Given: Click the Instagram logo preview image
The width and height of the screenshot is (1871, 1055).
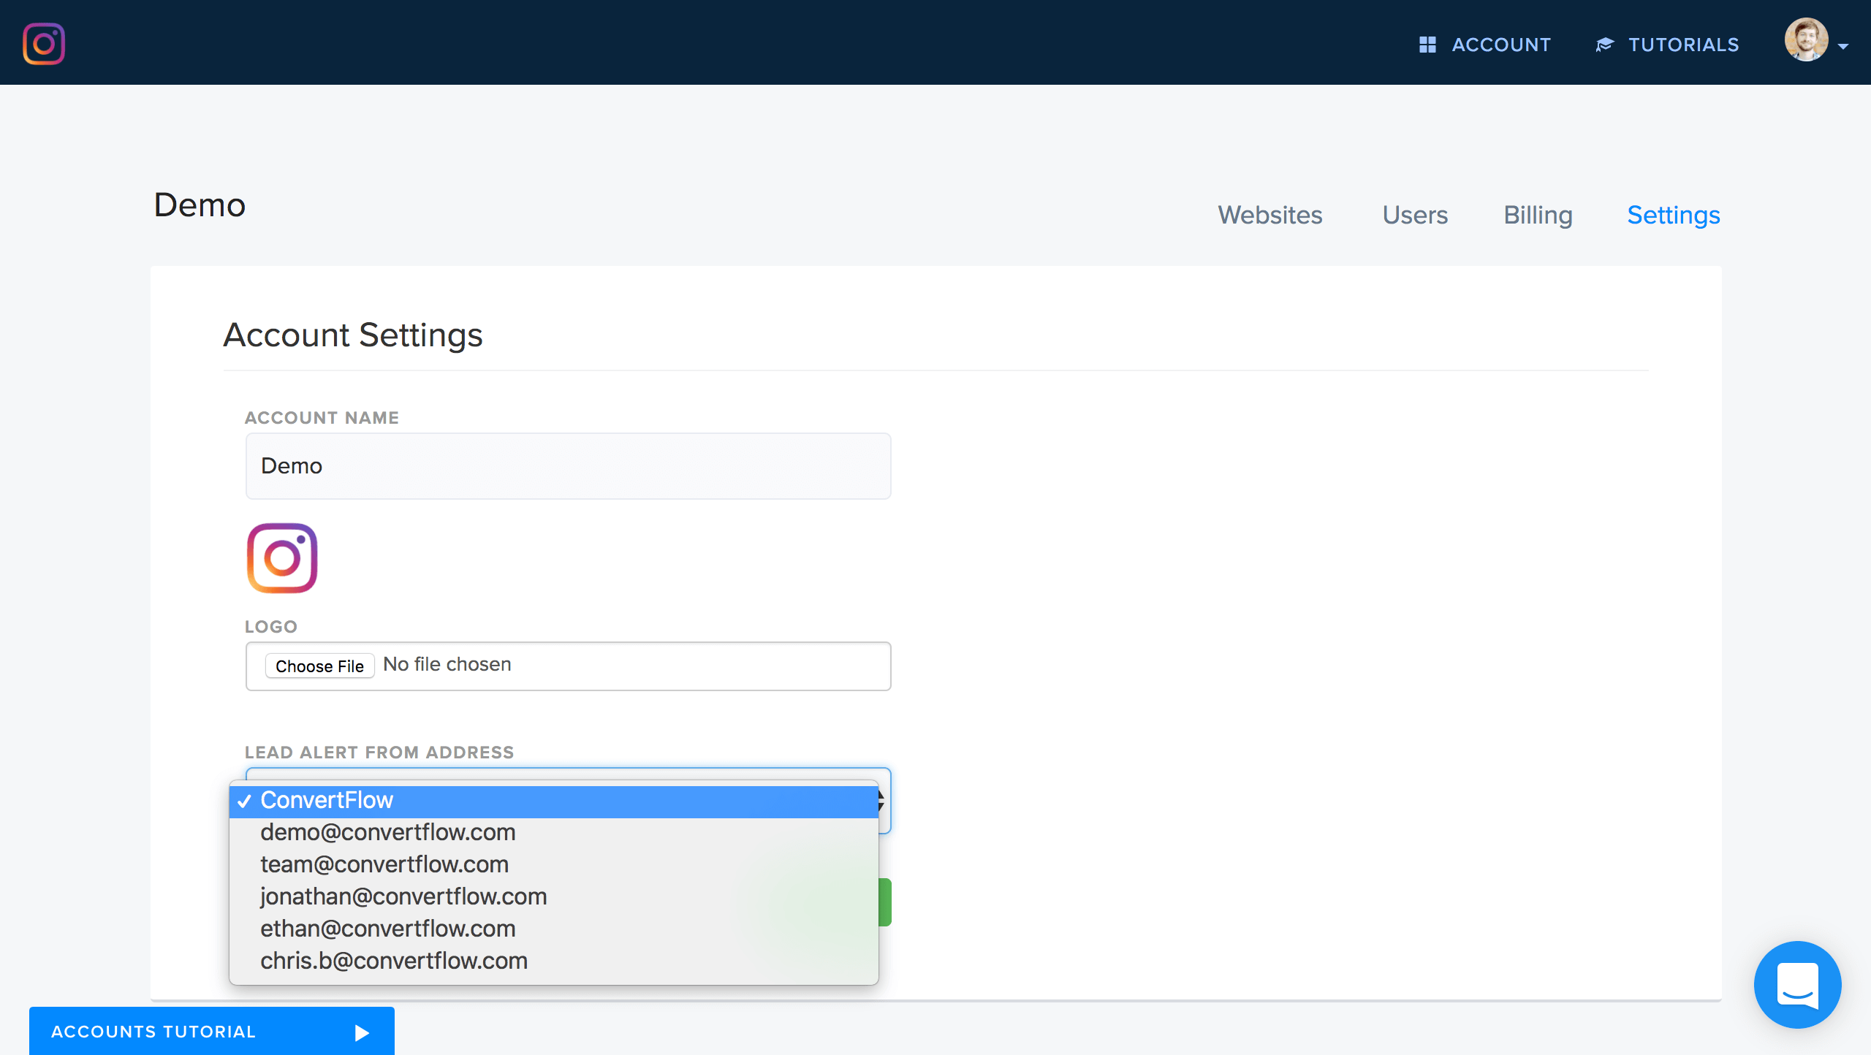Looking at the screenshot, I should [282, 558].
